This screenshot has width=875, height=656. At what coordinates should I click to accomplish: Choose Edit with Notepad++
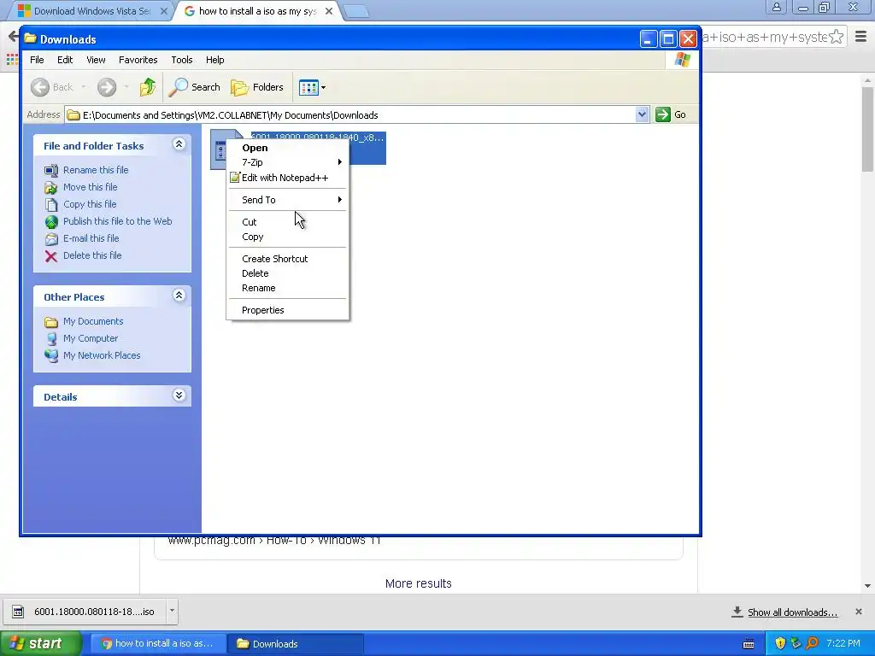[287, 178]
